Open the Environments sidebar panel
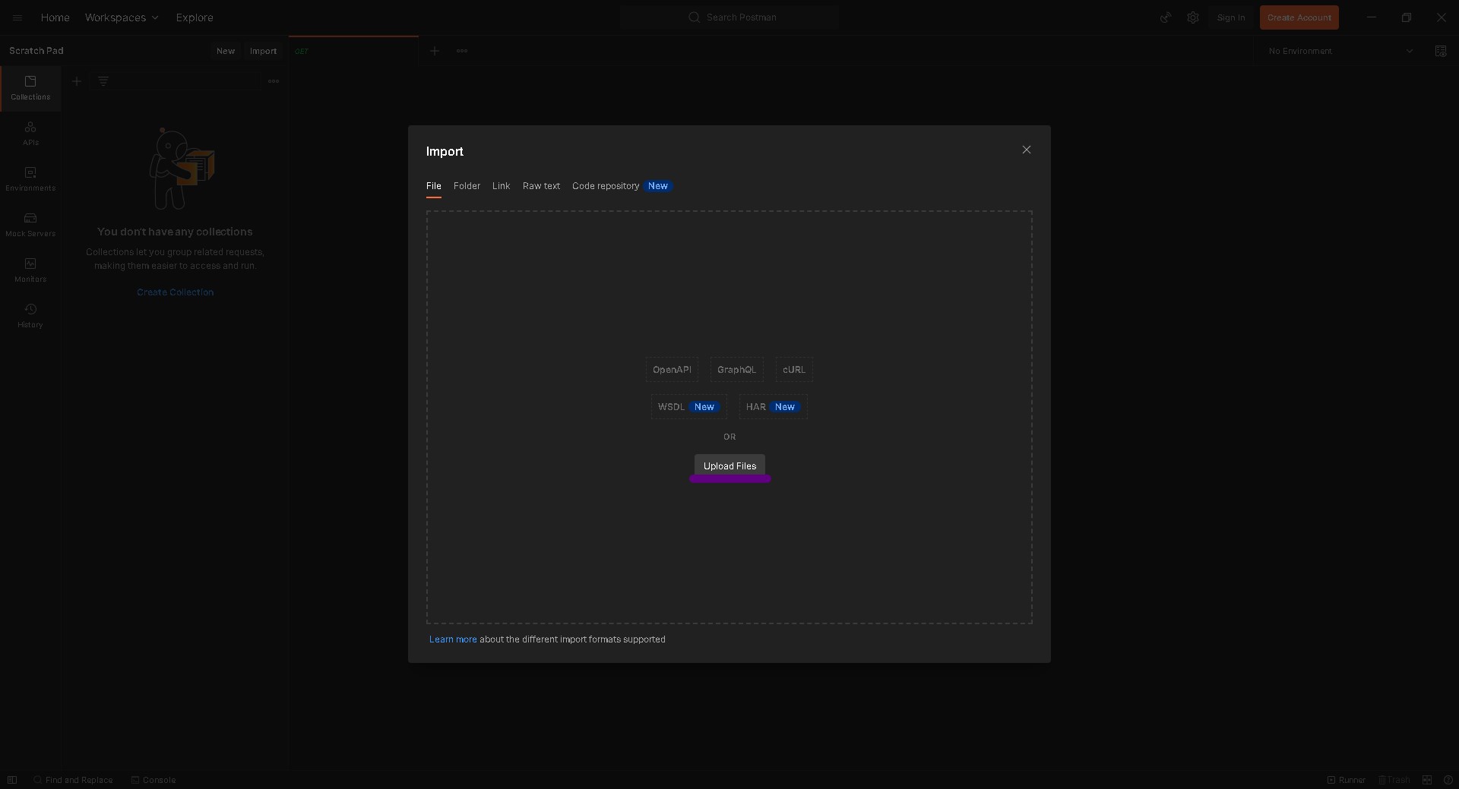 pyautogui.click(x=30, y=180)
